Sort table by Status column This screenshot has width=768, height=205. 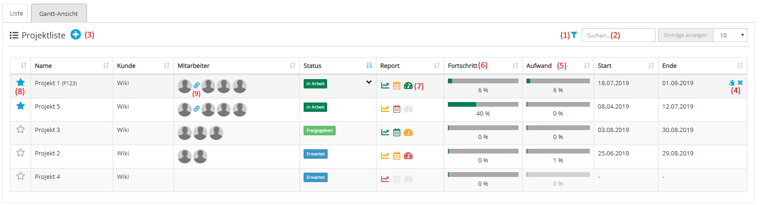tap(369, 66)
